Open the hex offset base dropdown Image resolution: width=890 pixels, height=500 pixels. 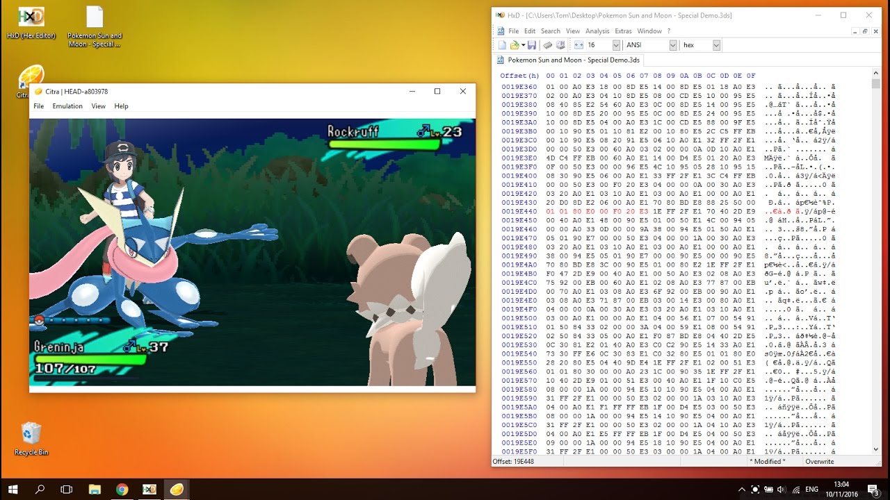click(716, 45)
